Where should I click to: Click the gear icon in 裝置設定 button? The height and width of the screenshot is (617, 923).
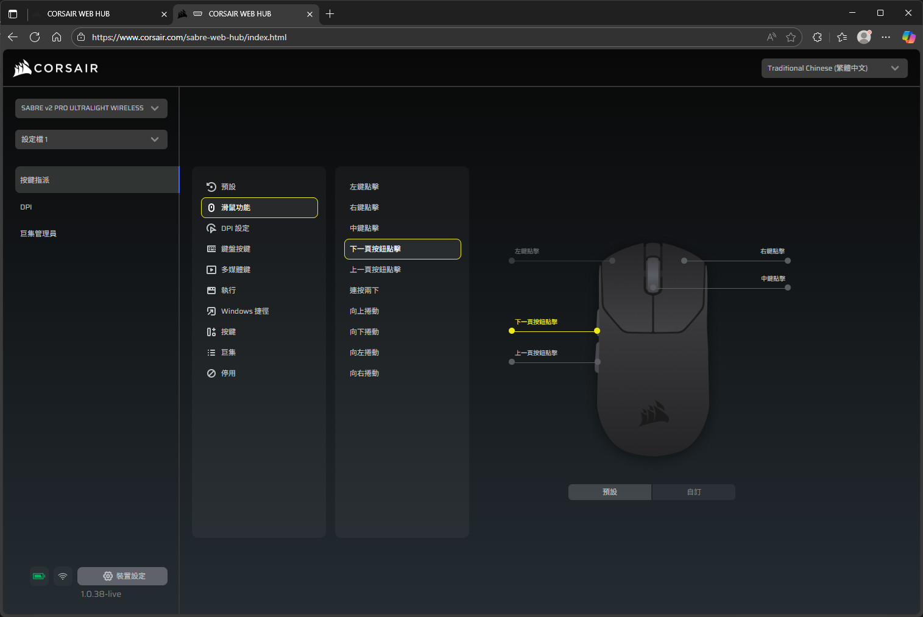[108, 576]
